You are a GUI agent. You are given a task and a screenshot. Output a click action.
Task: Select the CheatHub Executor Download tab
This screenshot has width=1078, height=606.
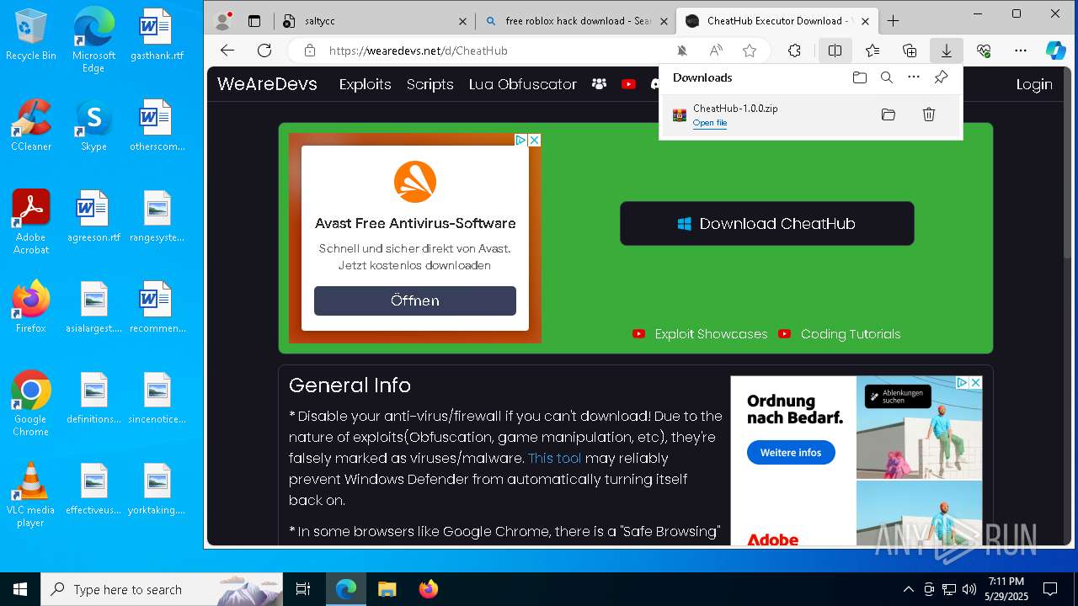(776, 21)
